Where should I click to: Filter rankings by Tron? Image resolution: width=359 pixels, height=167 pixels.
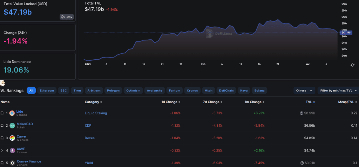77,91
